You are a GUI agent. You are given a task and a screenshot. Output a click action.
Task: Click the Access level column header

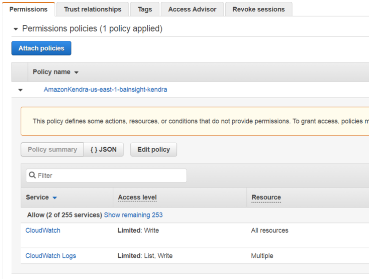tap(137, 197)
